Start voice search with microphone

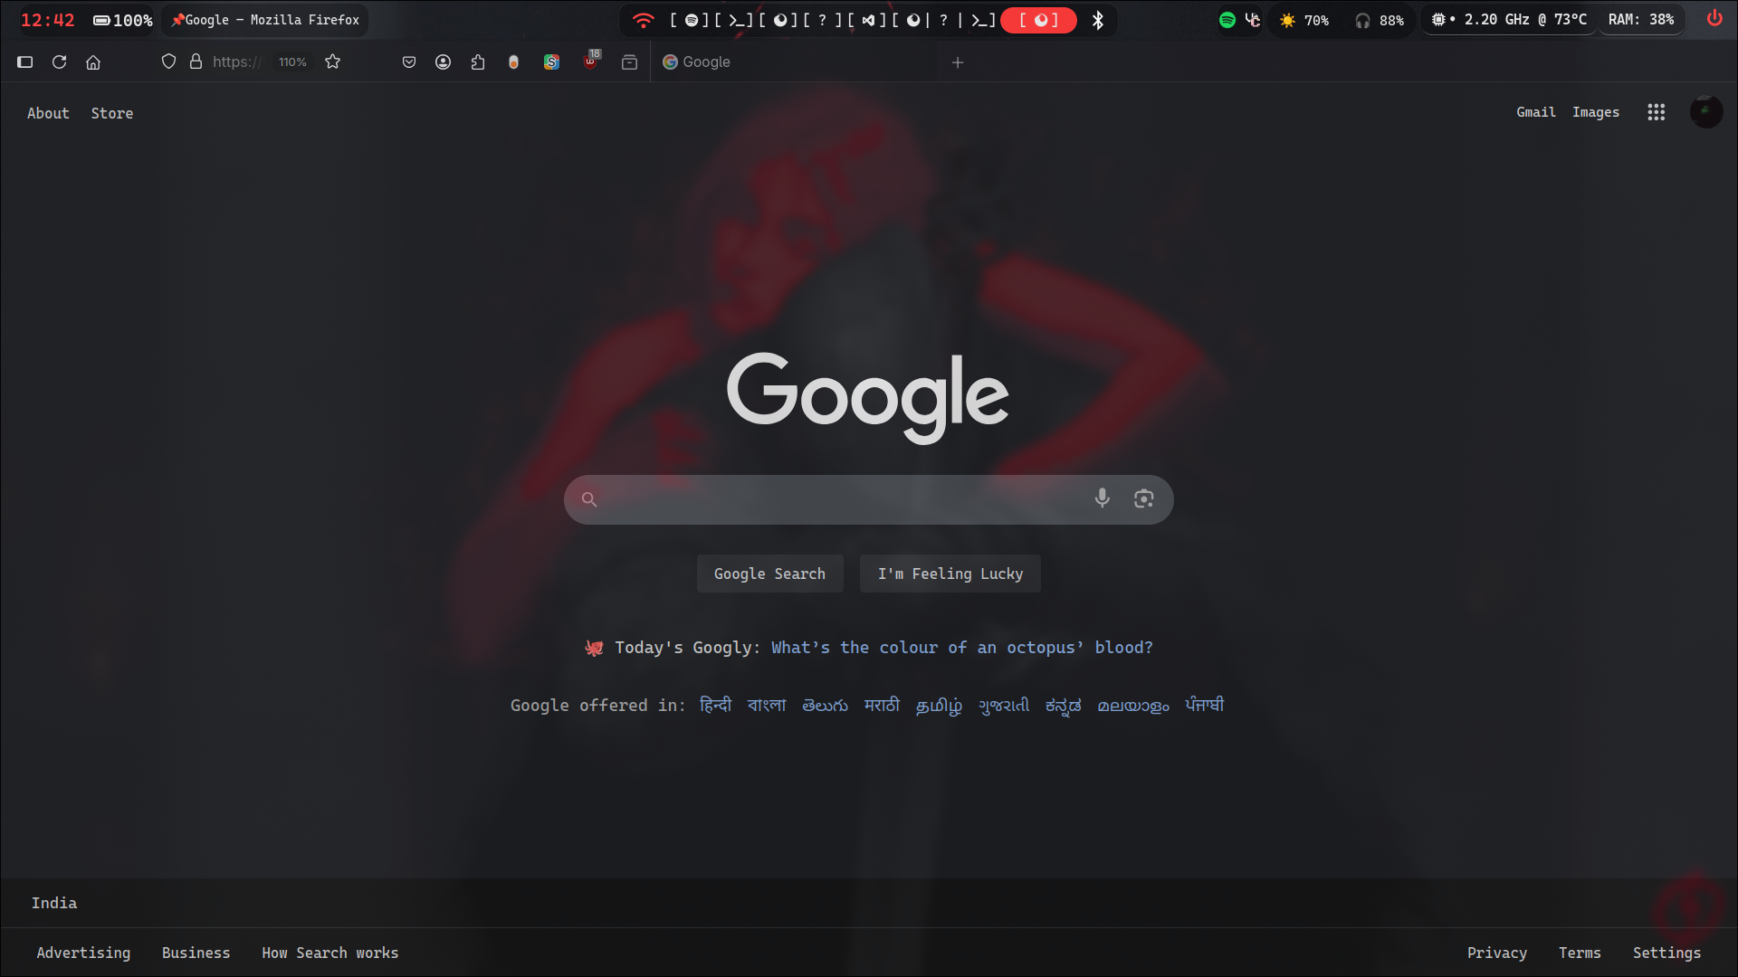pos(1102,498)
